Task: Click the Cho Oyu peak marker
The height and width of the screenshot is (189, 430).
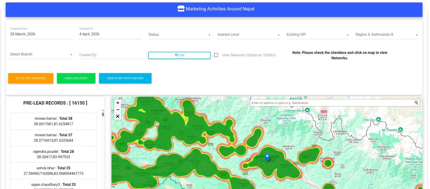Action: click(x=378, y=119)
